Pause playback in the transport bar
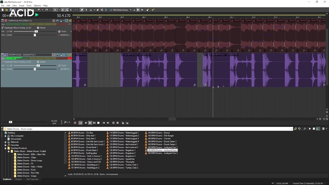329x185 pixels. pyautogui.click(x=94, y=123)
